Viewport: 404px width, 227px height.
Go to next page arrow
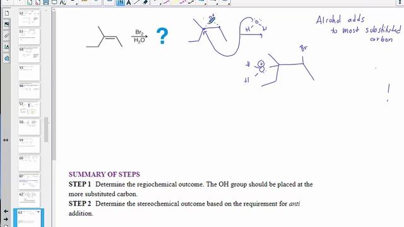6,219
